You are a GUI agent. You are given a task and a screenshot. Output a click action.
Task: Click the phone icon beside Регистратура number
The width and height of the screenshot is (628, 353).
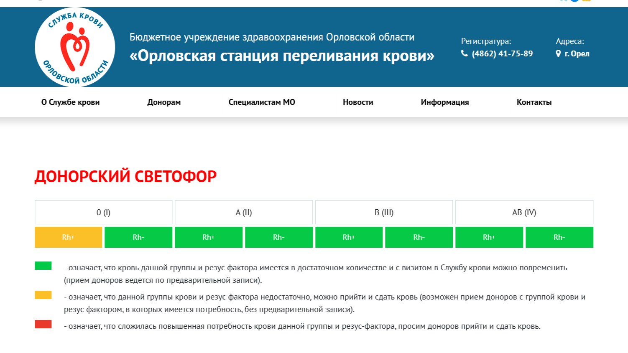click(x=465, y=53)
